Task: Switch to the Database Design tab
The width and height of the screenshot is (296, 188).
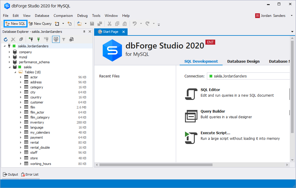Action: [243, 61]
